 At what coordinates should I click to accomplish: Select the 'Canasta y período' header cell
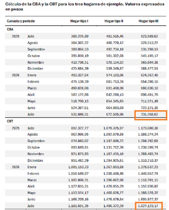pyautogui.click(x=21, y=21)
